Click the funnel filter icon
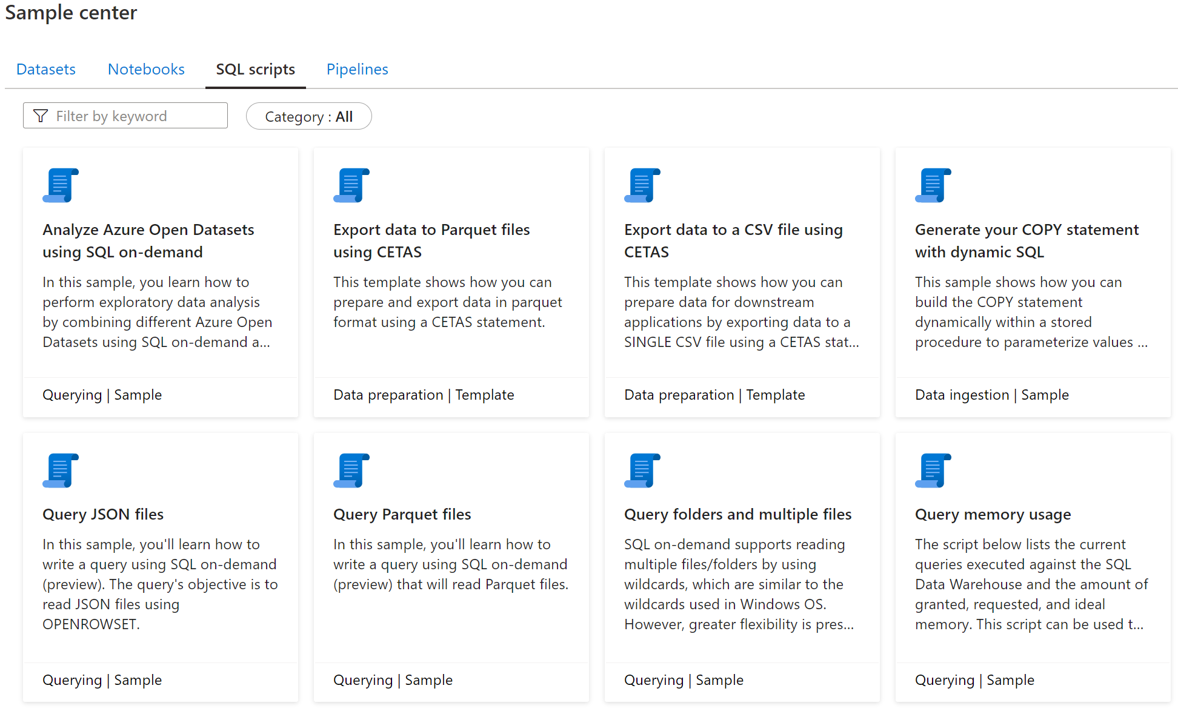Screen dimensions: 1178x717 tap(41, 116)
